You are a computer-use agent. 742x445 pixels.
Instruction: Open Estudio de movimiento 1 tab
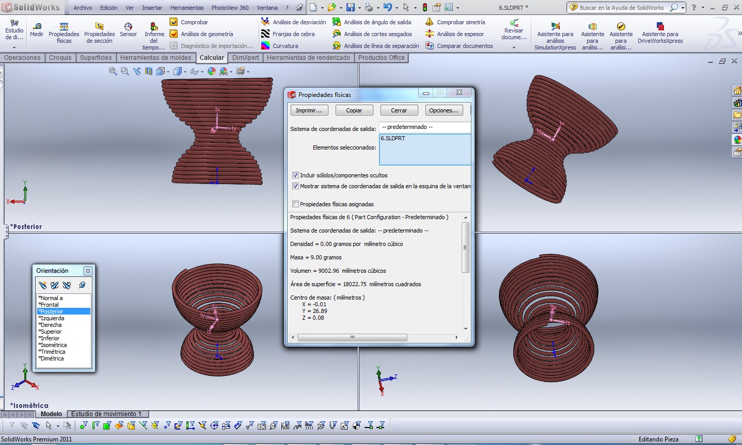pyautogui.click(x=106, y=414)
